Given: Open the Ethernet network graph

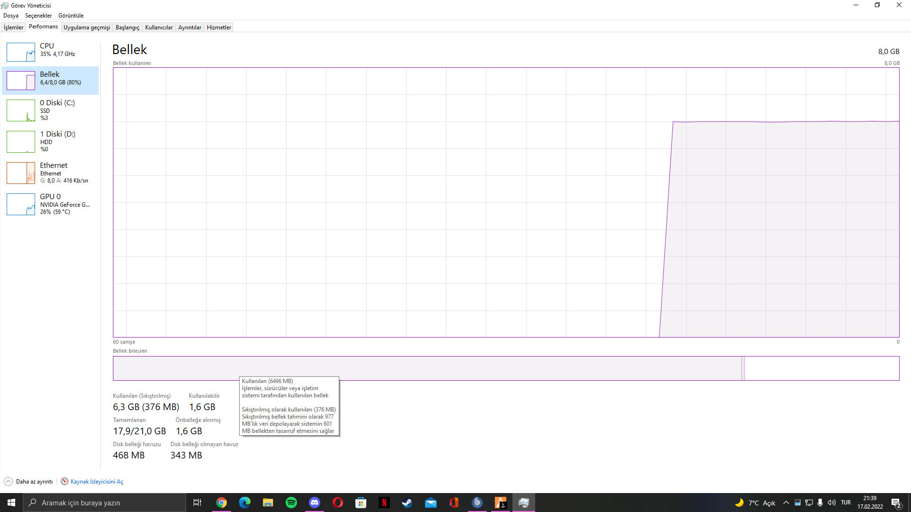Looking at the screenshot, I should (21, 173).
